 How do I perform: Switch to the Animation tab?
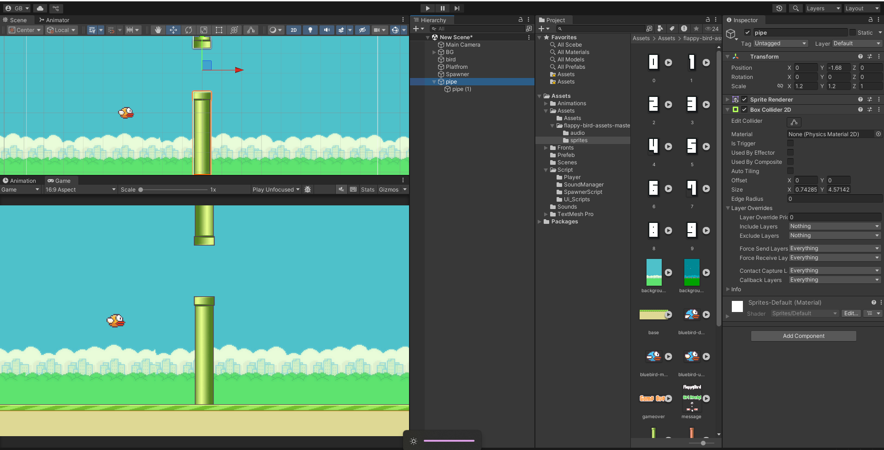tap(19, 181)
